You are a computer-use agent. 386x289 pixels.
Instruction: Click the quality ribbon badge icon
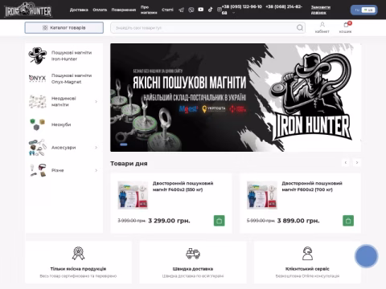pyautogui.click(x=78, y=253)
